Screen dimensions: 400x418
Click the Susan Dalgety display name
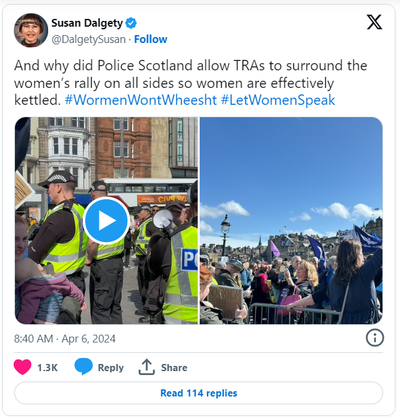point(87,23)
